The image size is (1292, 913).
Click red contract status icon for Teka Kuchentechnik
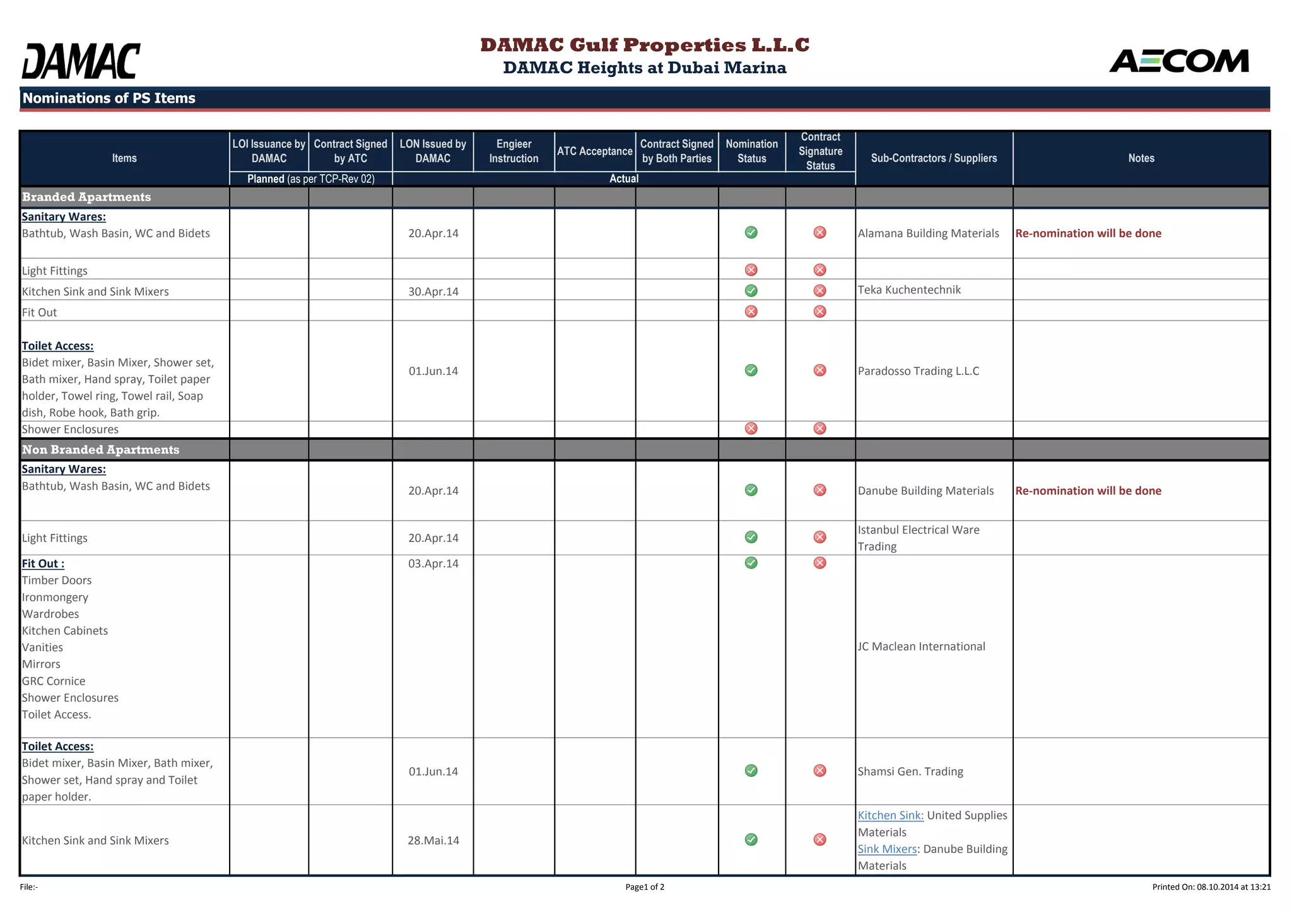point(819,290)
